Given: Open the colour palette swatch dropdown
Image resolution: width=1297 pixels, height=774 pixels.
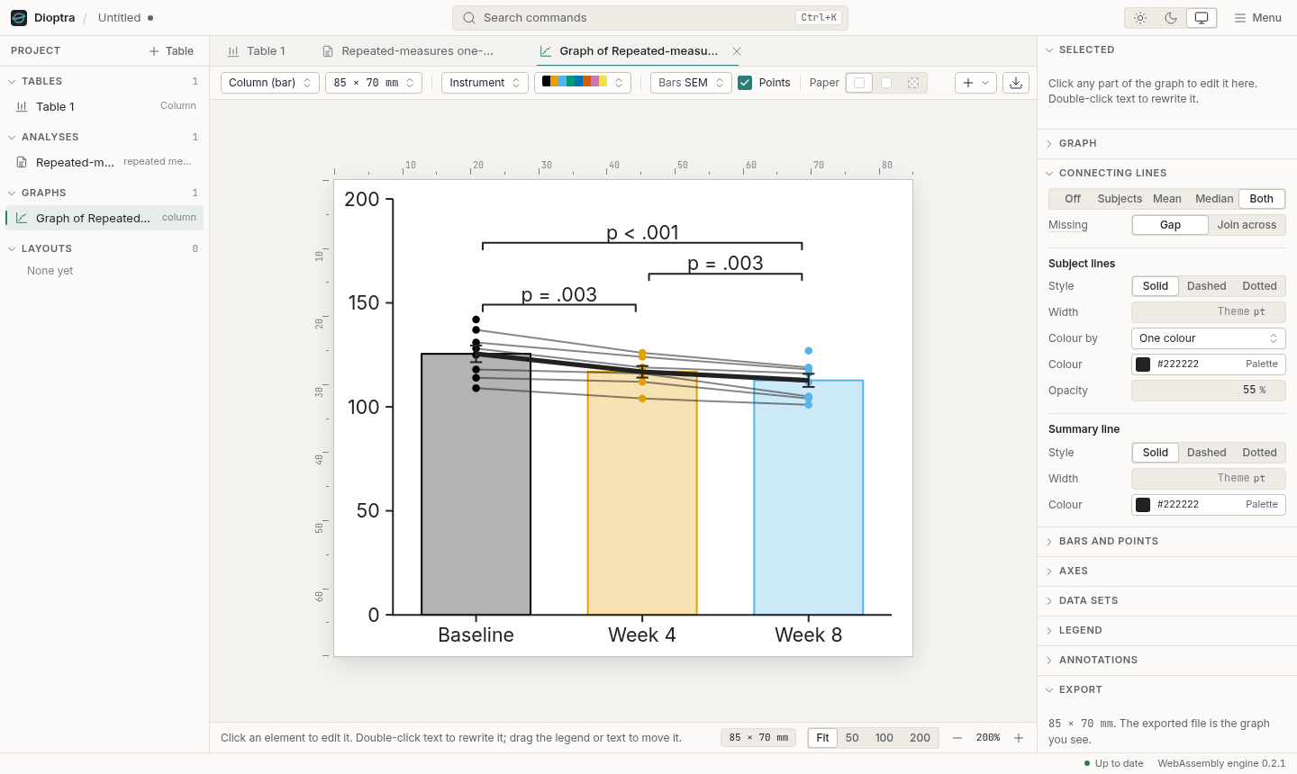Looking at the screenshot, I should point(583,83).
